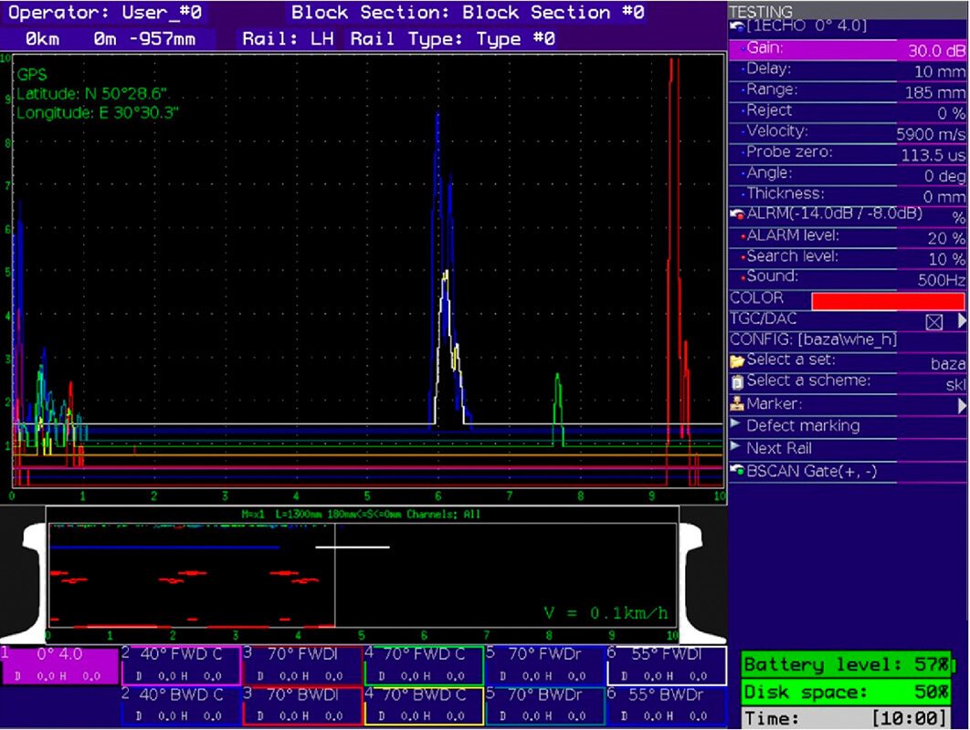Click the B-scan header M=x1 L=1300mm text
Viewport: 970px width, 730px height.
(x=361, y=515)
